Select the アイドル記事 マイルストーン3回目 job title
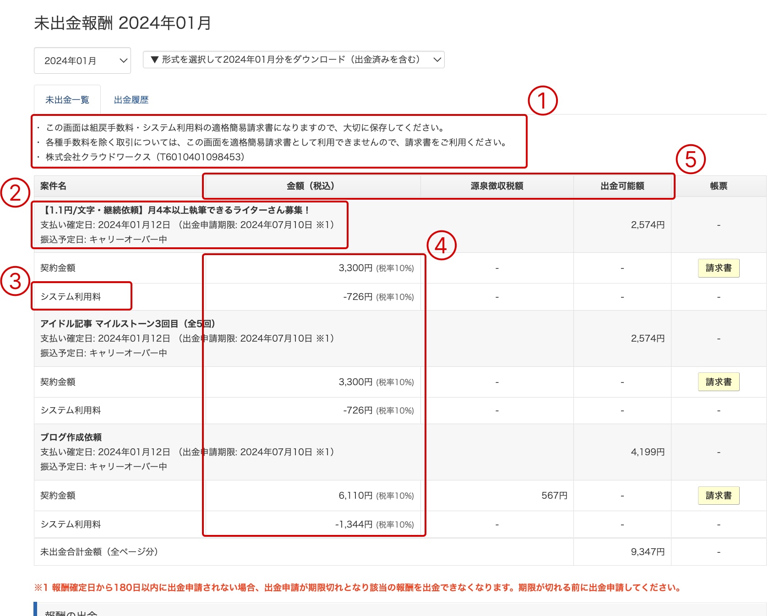 (x=127, y=324)
